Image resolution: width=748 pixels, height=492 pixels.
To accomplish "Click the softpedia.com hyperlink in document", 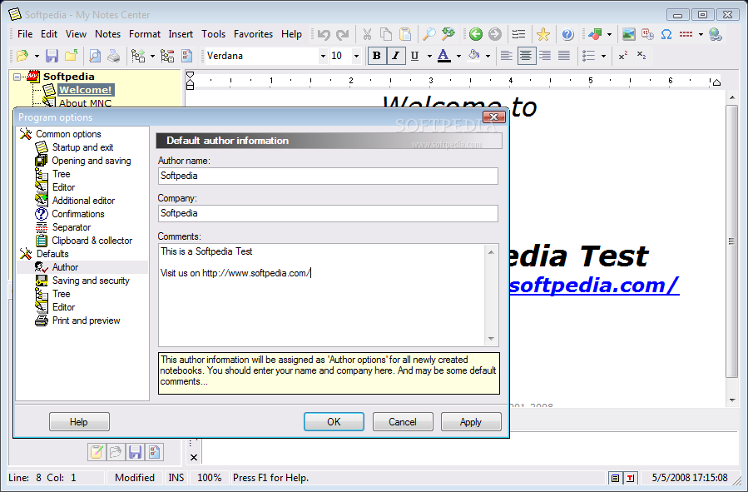I will pyautogui.click(x=594, y=286).
